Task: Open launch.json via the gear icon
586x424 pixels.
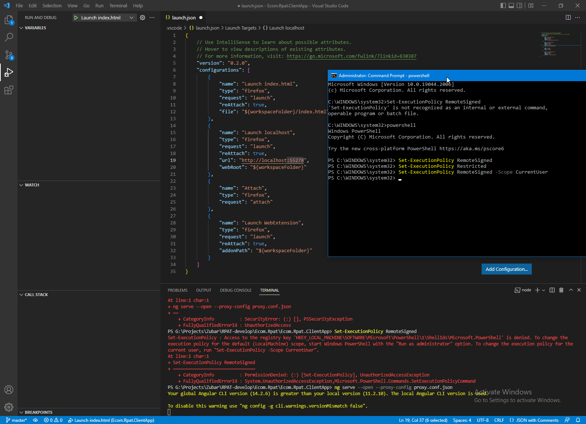Action: click(x=142, y=18)
